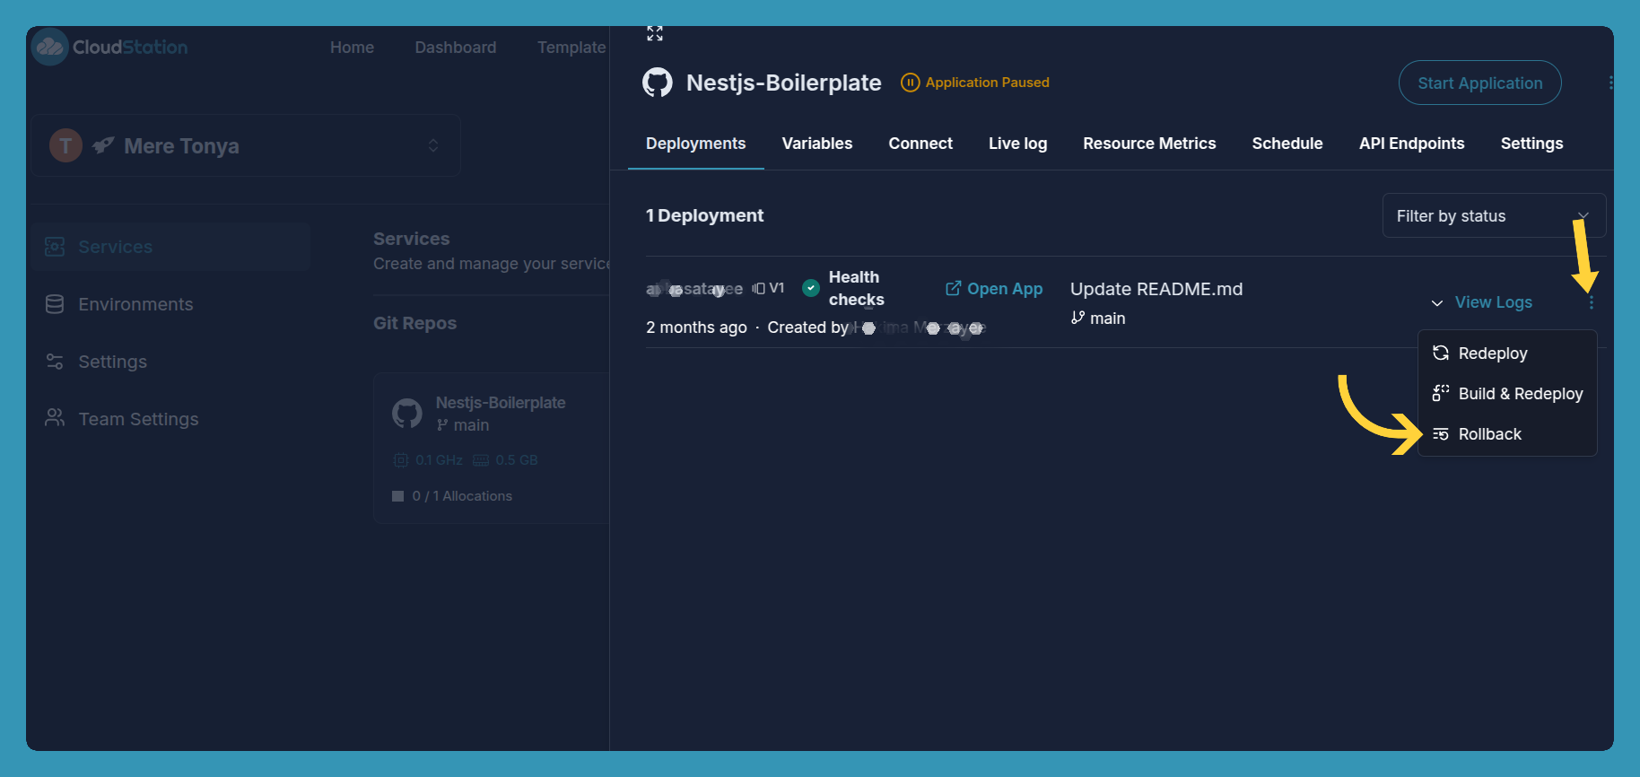Expand the Mere Tonya team selector
1640x777 pixels.
pyautogui.click(x=246, y=145)
